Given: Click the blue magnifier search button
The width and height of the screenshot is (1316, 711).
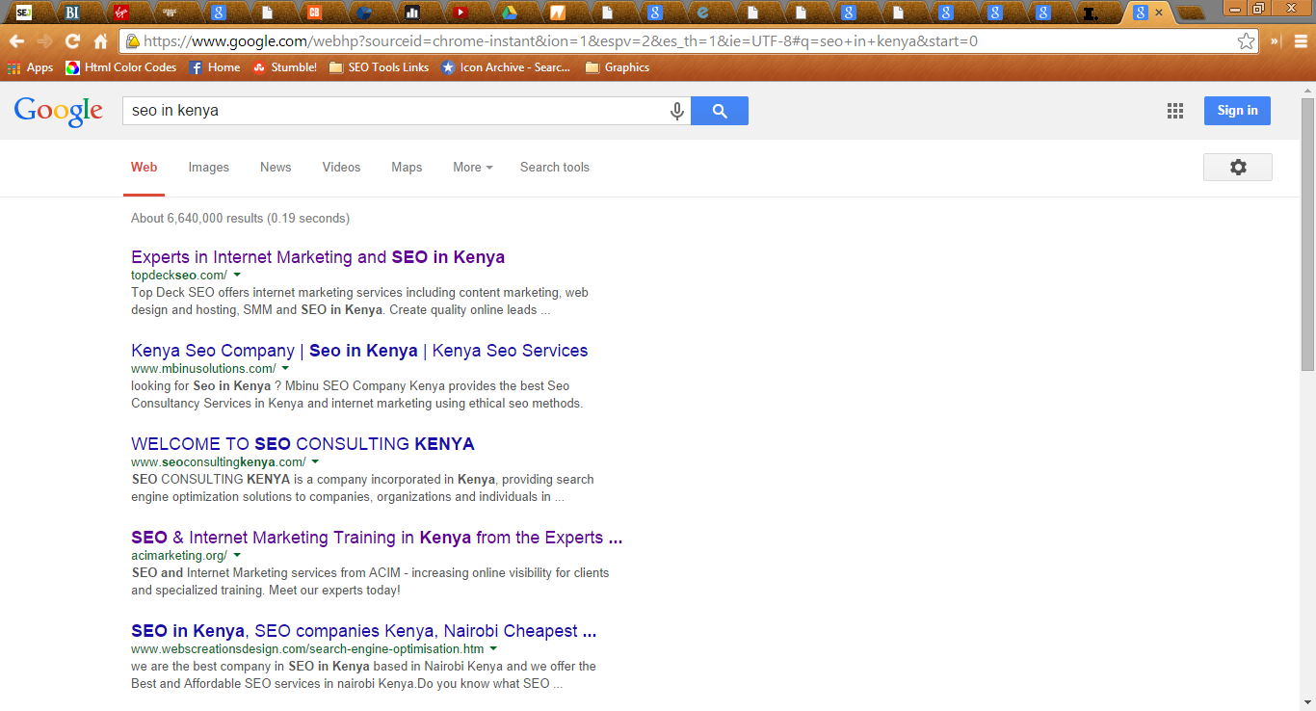Looking at the screenshot, I should (720, 111).
